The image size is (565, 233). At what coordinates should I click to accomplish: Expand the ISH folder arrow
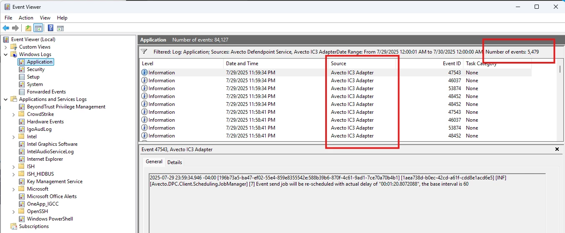tap(14, 167)
